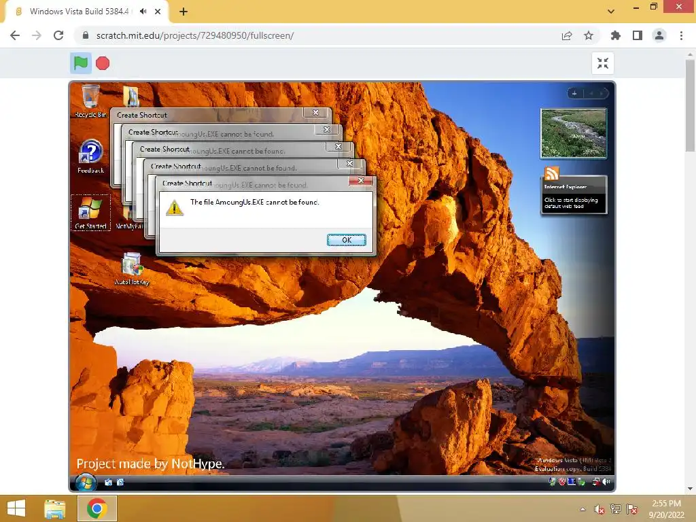
Task: Open the AutoHotKey desktop icon
Action: (x=132, y=268)
